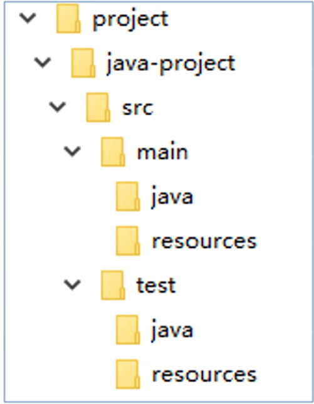Select the resources label under main
The width and height of the screenshot is (314, 404).
click(x=204, y=241)
